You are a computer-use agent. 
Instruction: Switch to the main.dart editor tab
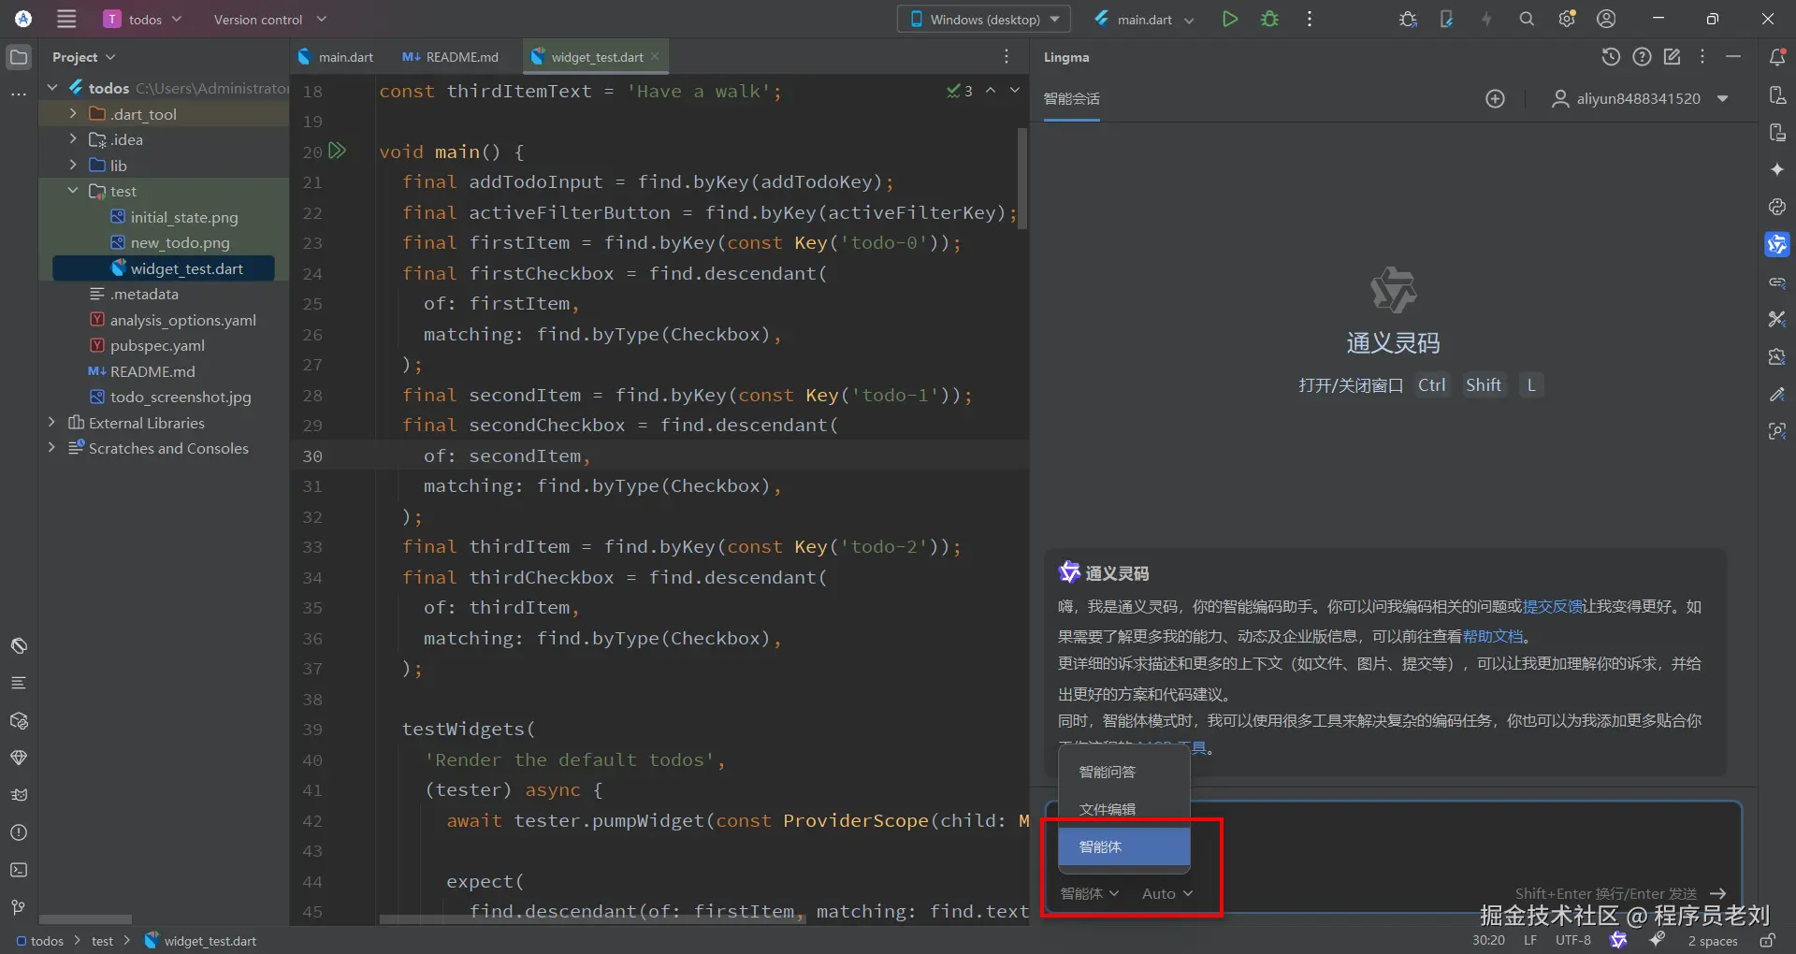point(336,57)
